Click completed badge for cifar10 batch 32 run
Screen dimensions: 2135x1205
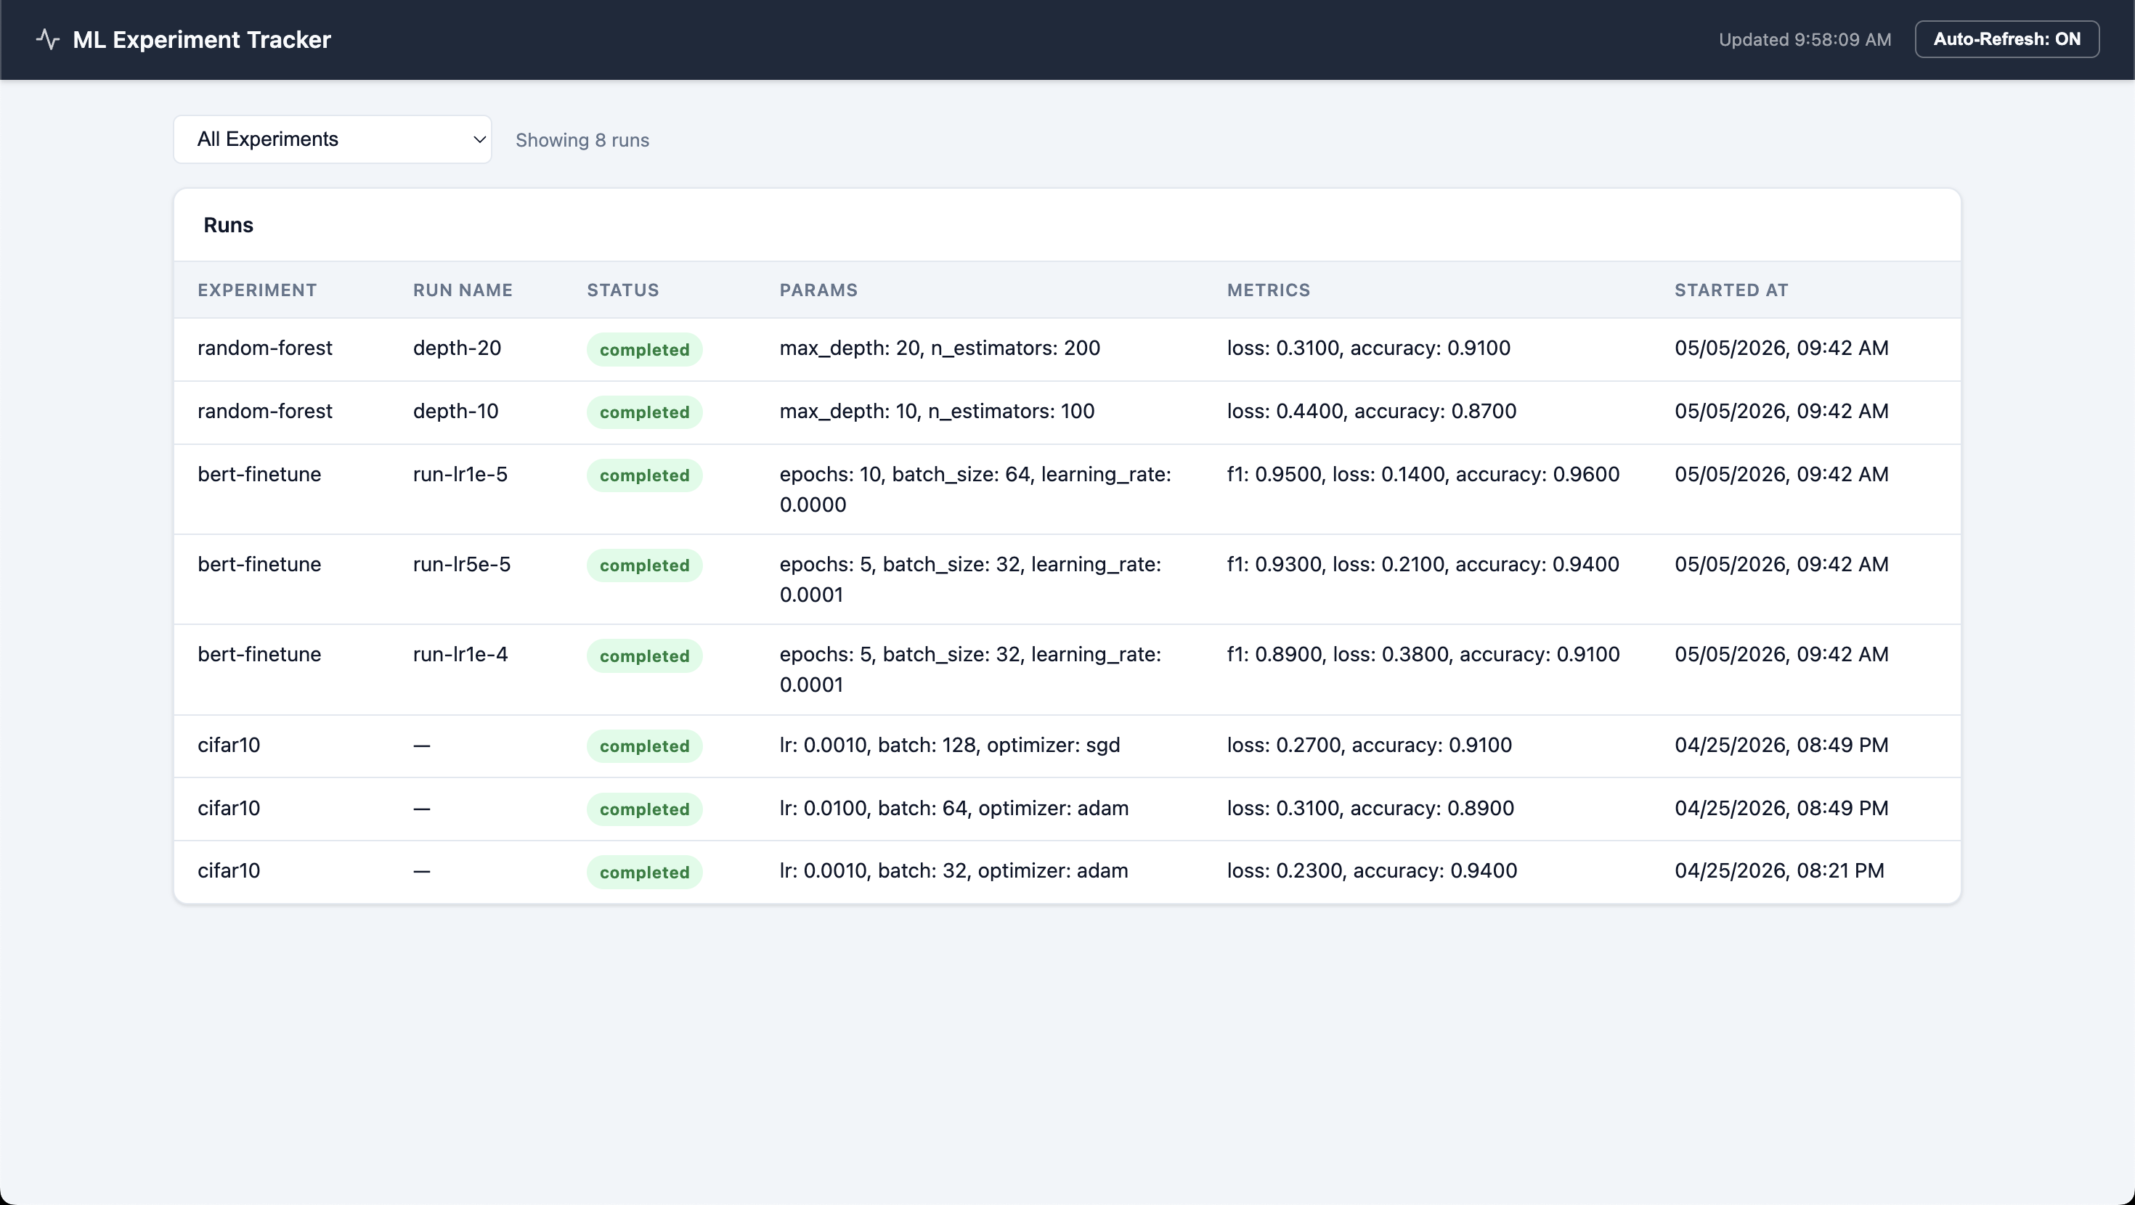click(644, 872)
